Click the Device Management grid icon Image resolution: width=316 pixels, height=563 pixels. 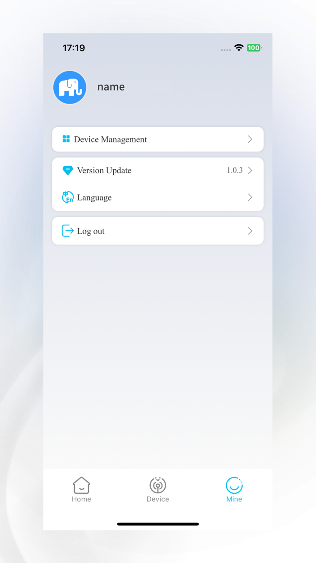coord(66,139)
